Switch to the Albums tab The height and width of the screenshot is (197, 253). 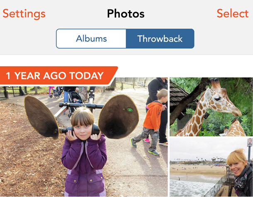(91, 38)
